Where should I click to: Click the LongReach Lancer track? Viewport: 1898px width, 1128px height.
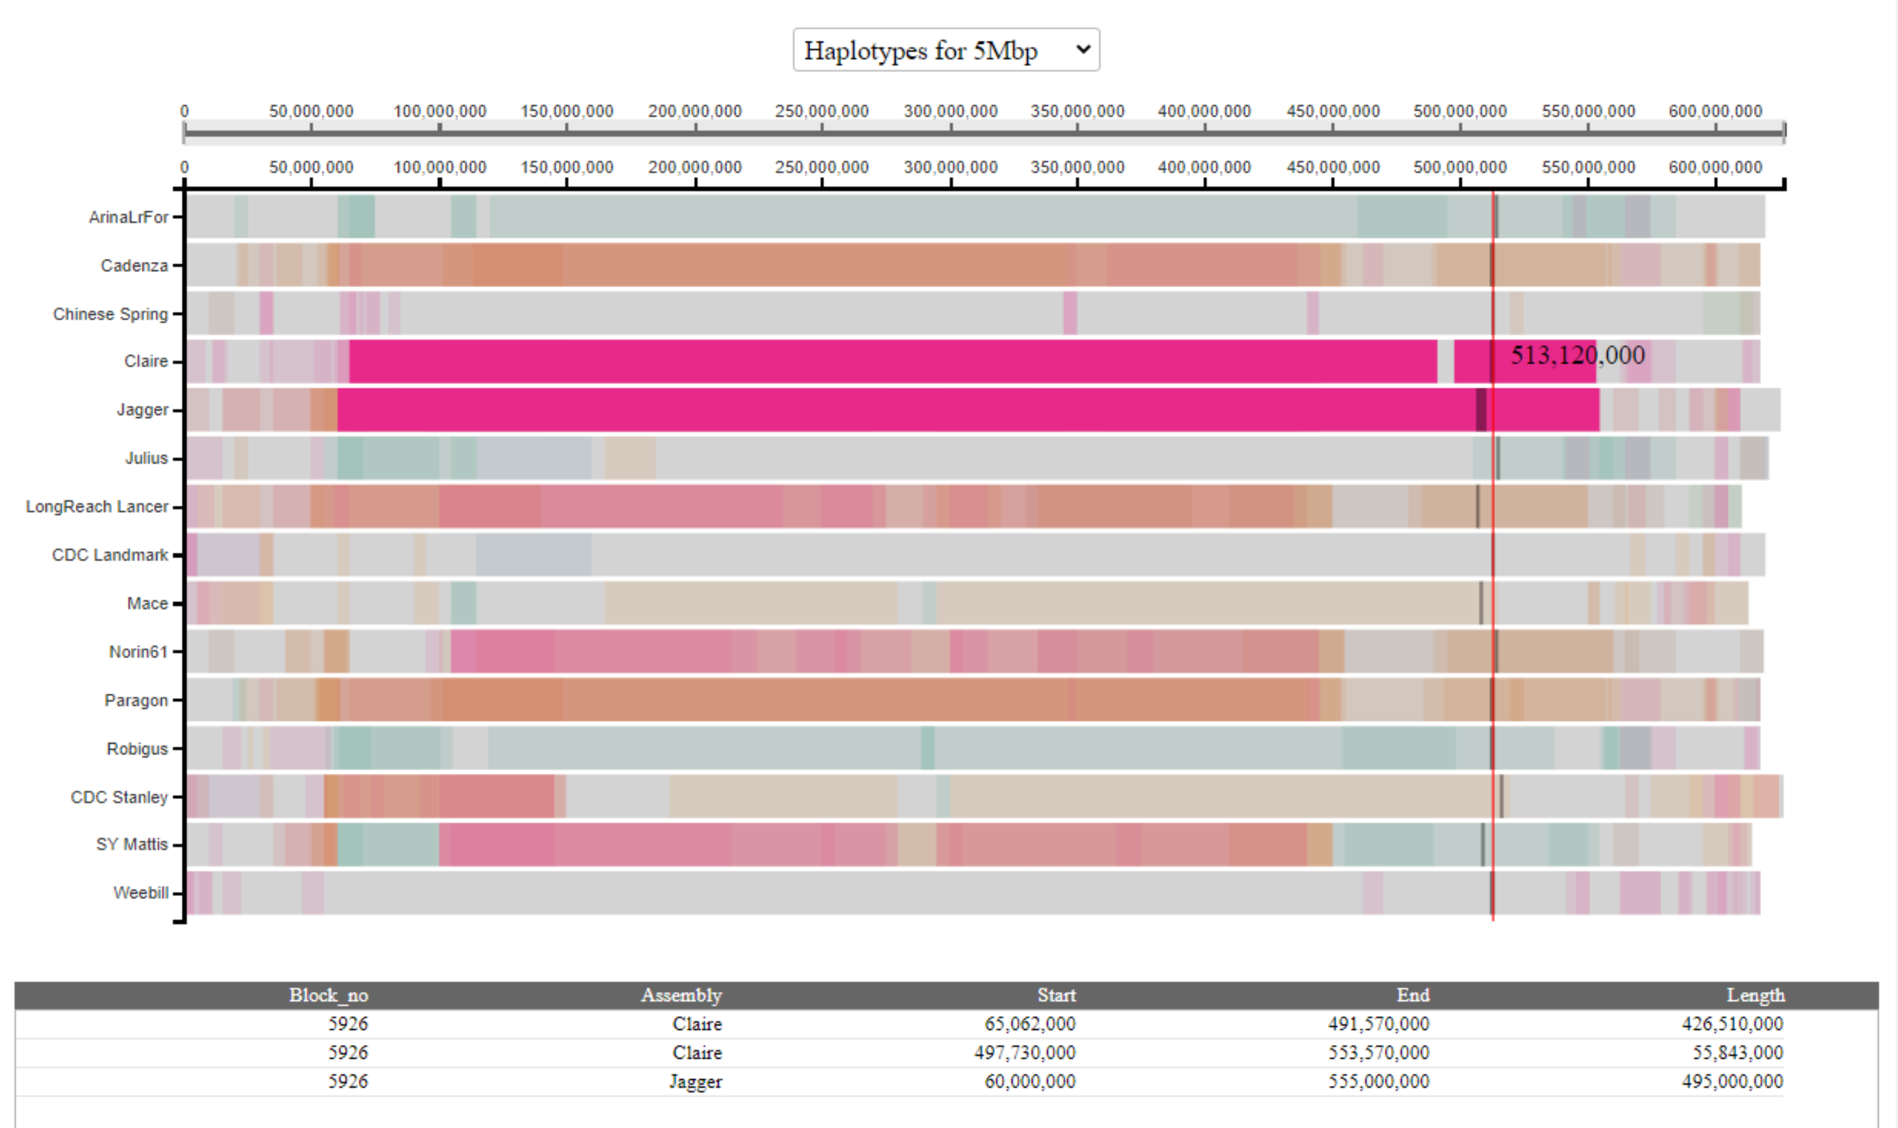pos(964,506)
